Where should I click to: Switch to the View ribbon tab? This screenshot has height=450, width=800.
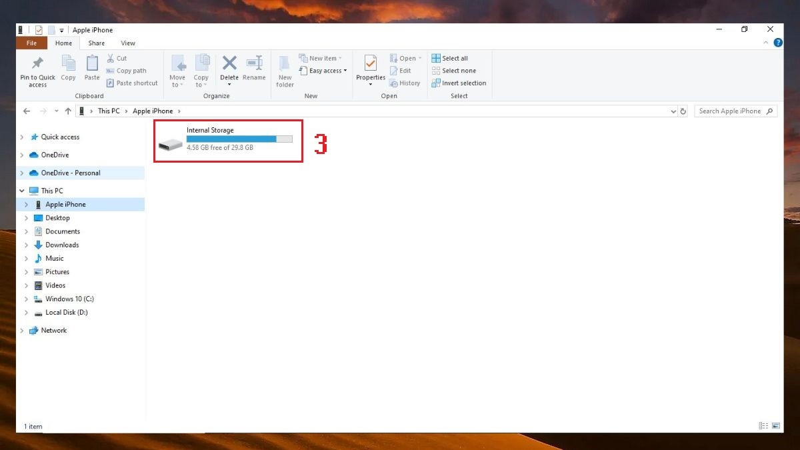tap(128, 43)
